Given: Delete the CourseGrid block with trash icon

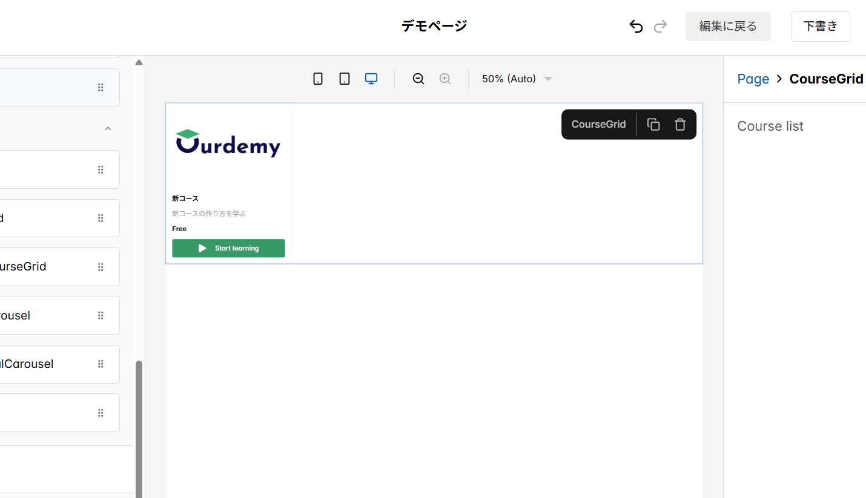Looking at the screenshot, I should 680,124.
